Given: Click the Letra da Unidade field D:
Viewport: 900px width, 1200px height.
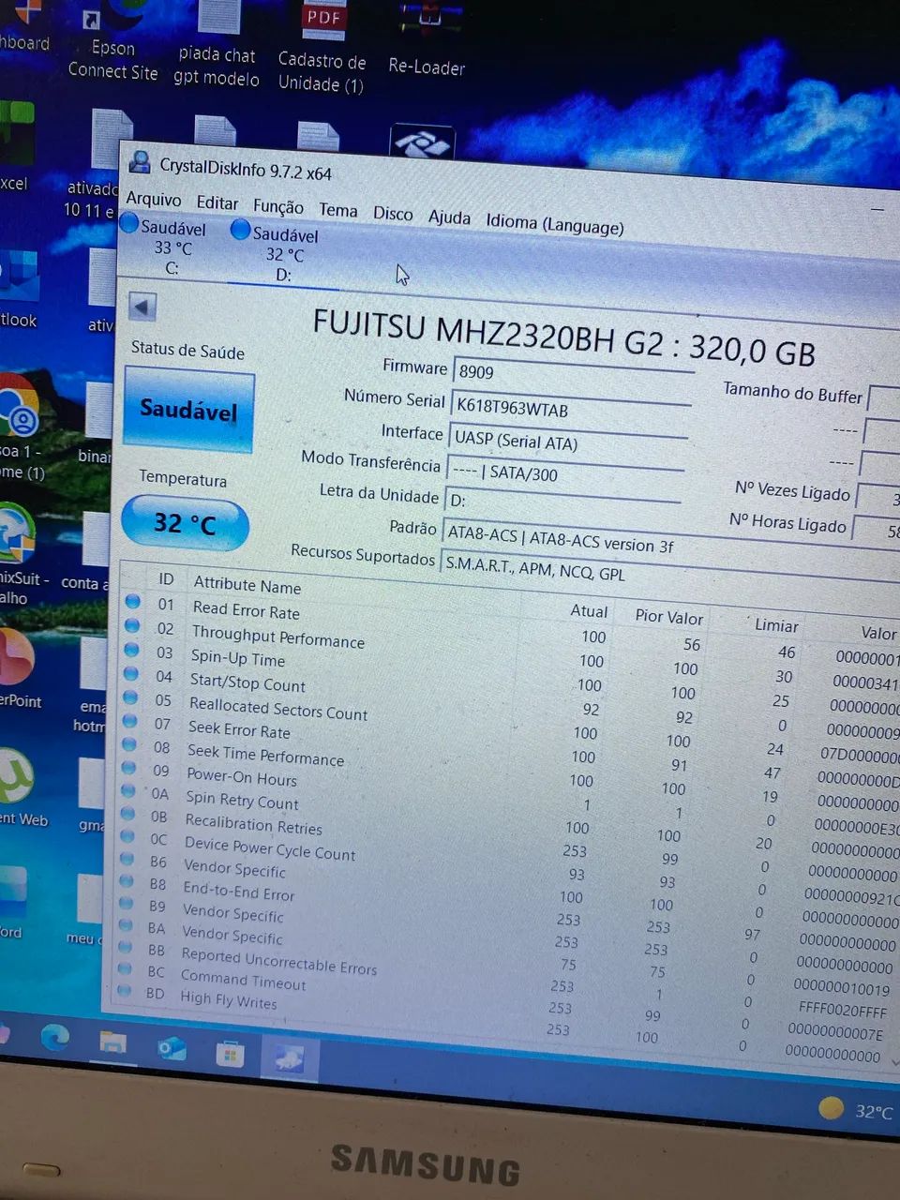Looking at the screenshot, I should [x=562, y=503].
